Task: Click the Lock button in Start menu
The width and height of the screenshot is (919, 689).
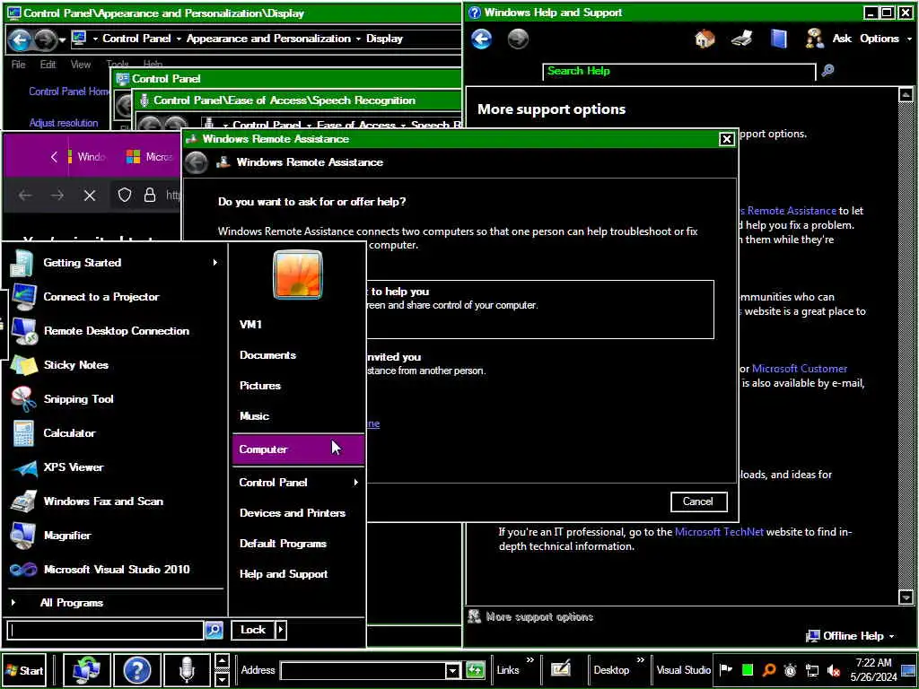Action: point(253,630)
